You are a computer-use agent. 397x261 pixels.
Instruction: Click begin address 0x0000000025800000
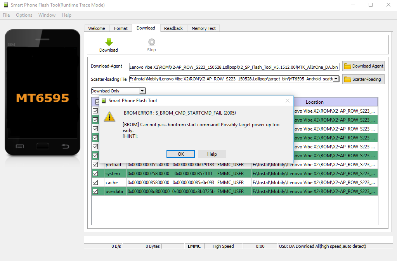[x=149, y=174]
